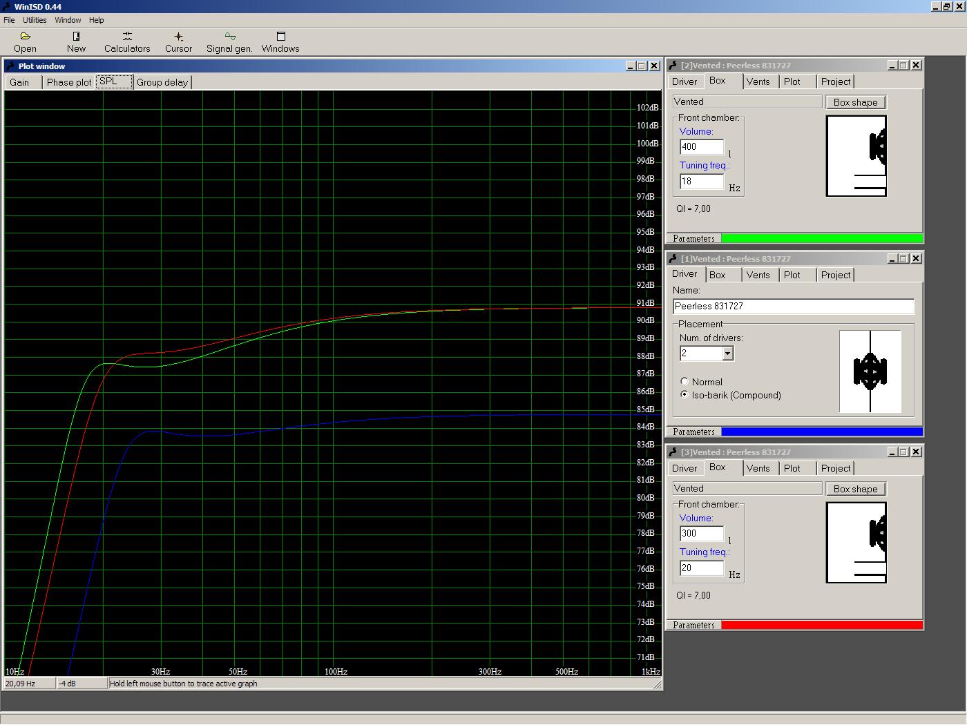This screenshot has width=967, height=725.
Task: Click the red project color bar
Action: point(821,625)
